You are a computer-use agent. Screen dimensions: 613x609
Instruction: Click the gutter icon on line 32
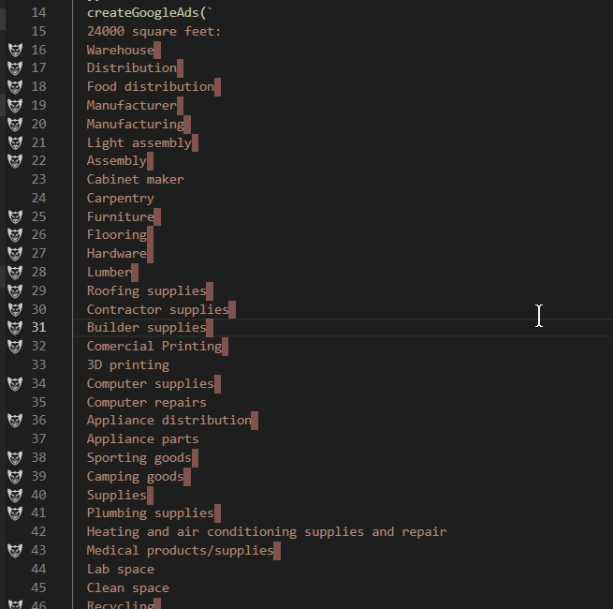tap(15, 346)
